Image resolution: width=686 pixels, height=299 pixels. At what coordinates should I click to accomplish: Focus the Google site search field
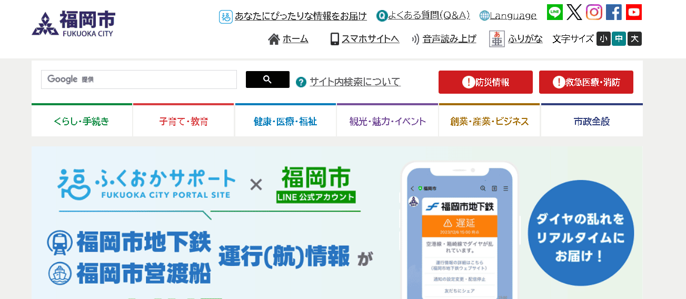(139, 79)
